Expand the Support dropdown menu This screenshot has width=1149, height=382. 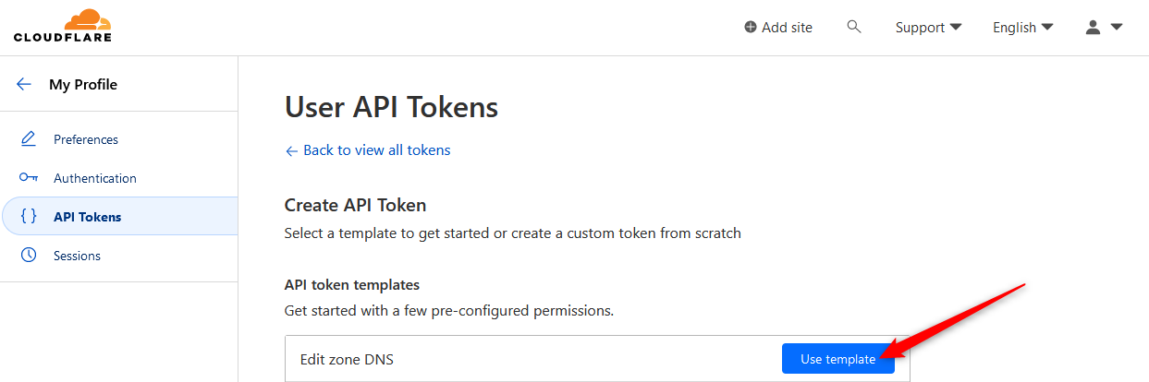tap(928, 28)
